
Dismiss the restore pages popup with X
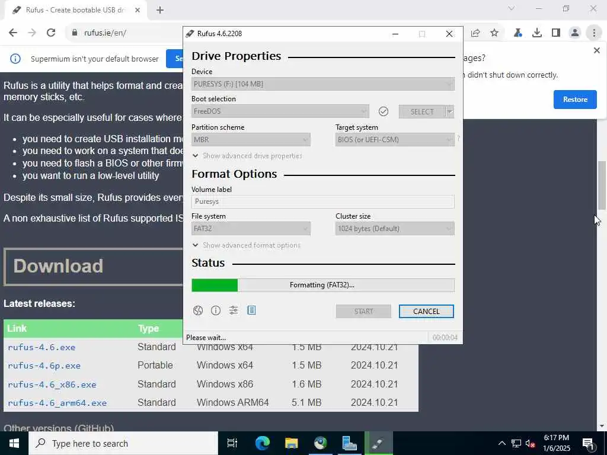coord(596,50)
